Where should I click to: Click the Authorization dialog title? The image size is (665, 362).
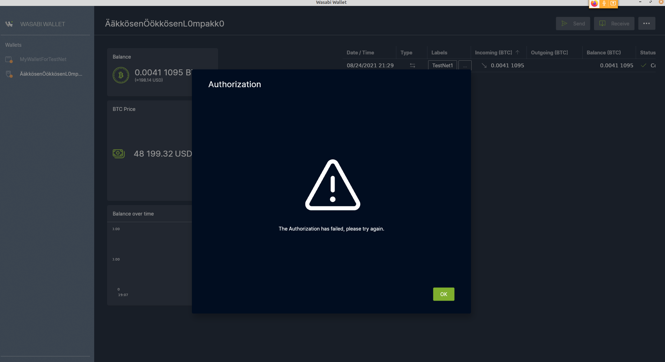click(x=234, y=84)
